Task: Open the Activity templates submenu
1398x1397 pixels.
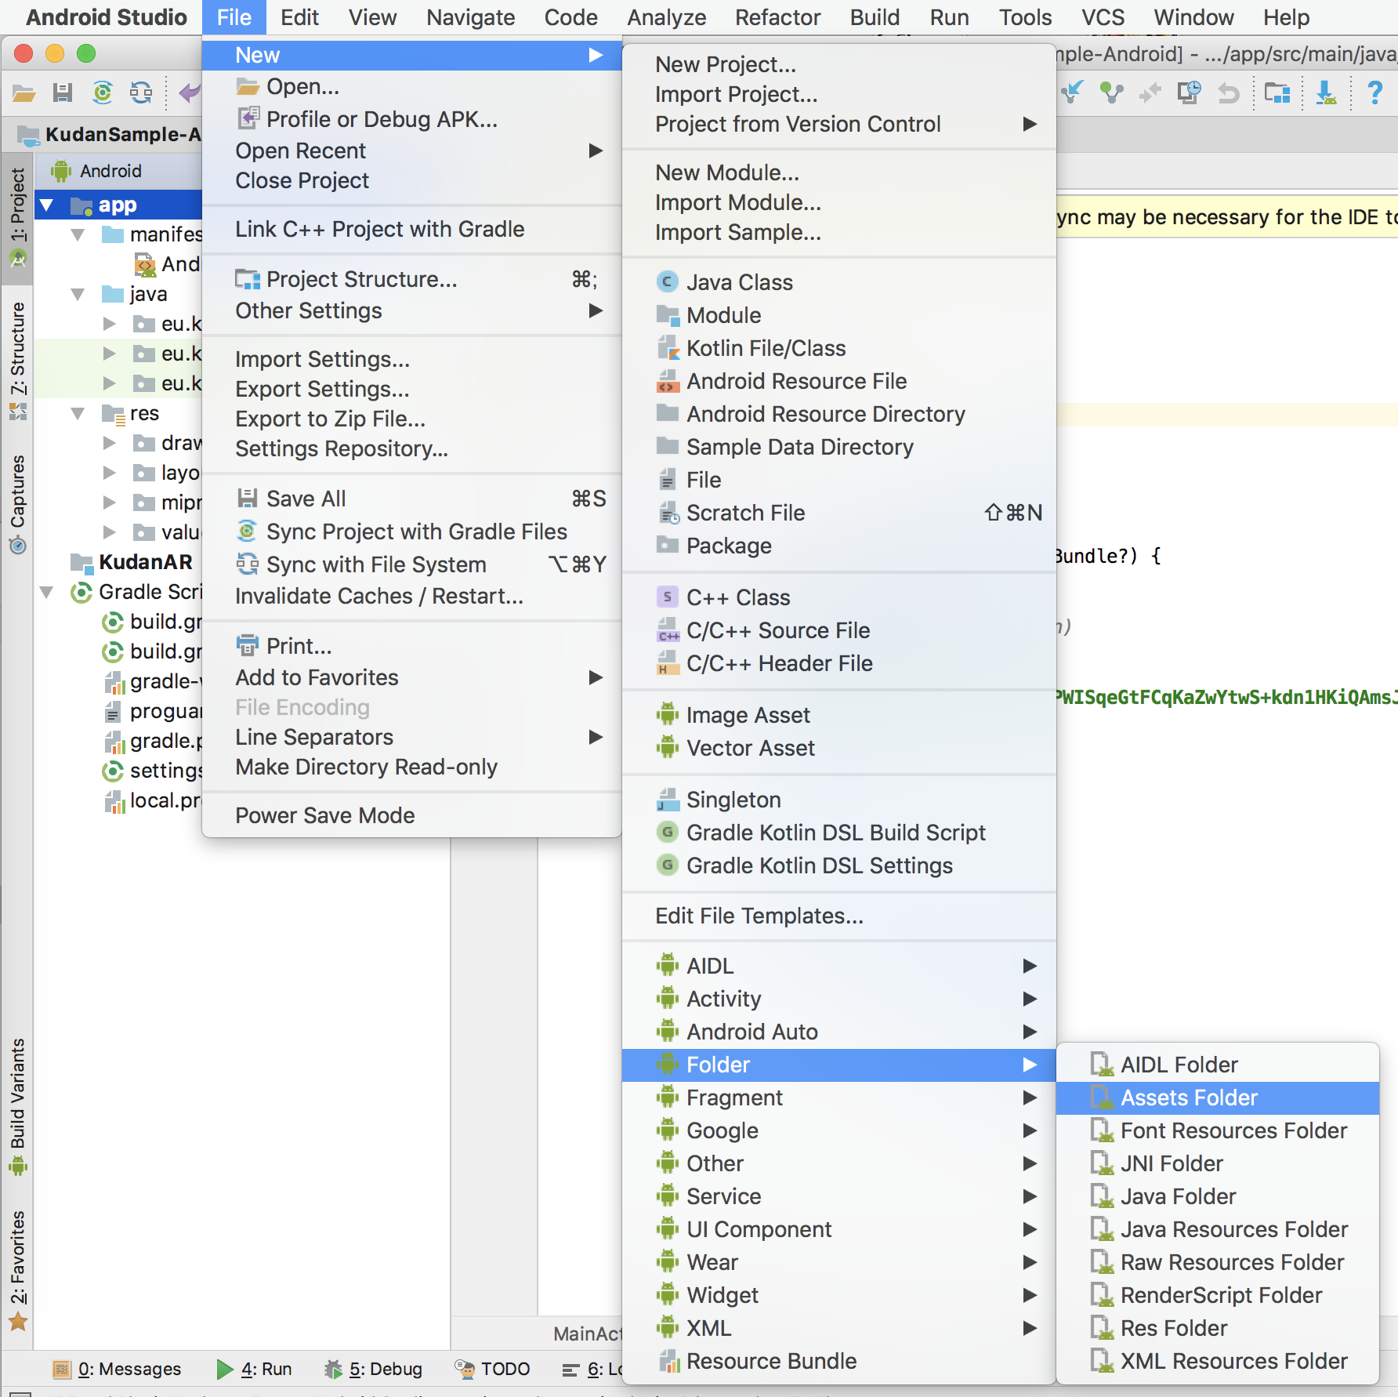Action: point(839,999)
